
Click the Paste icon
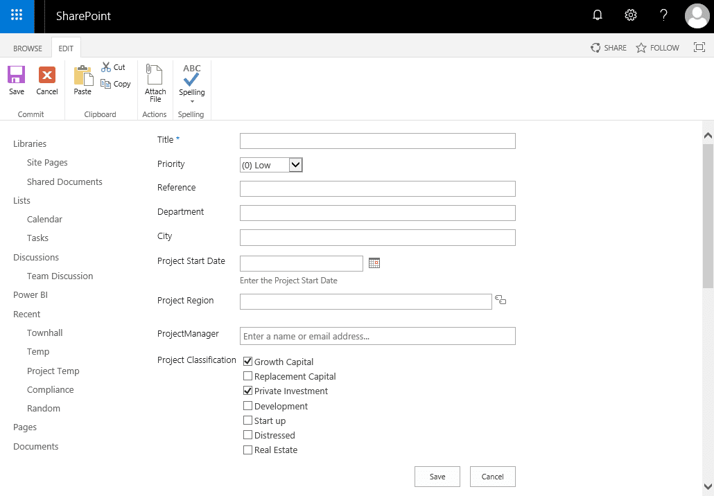82,78
